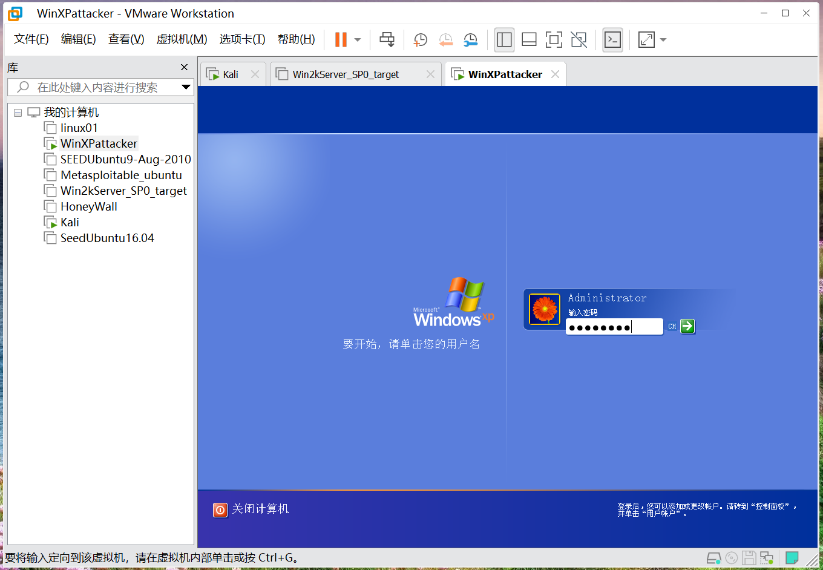823x570 pixels.
Task: Click the Administrator flower avatar thumbnail
Action: click(x=544, y=309)
